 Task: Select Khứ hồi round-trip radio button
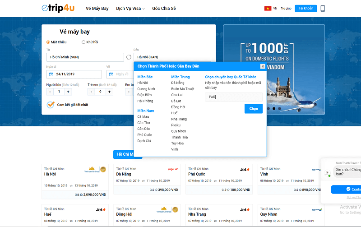point(83,42)
